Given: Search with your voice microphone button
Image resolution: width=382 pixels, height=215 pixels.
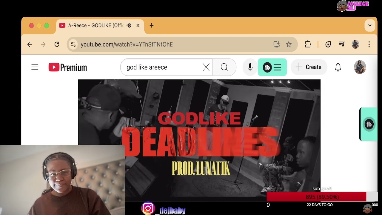Looking at the screenshot, I should click(x=250, y=67).
